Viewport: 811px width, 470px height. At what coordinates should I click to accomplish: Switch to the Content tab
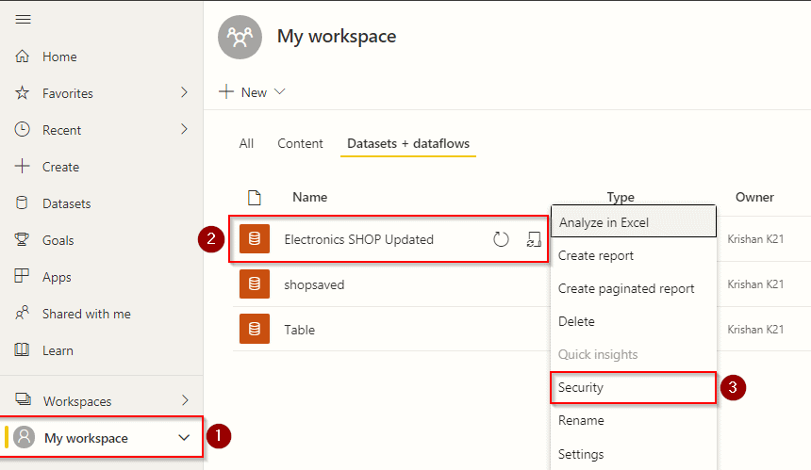coord(300,143)
